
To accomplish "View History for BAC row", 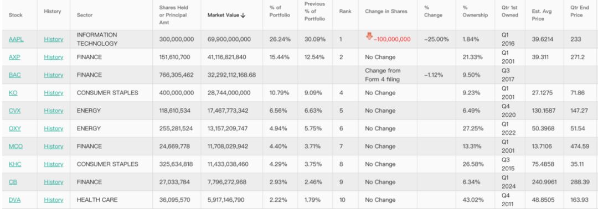I will click(53, 75).
